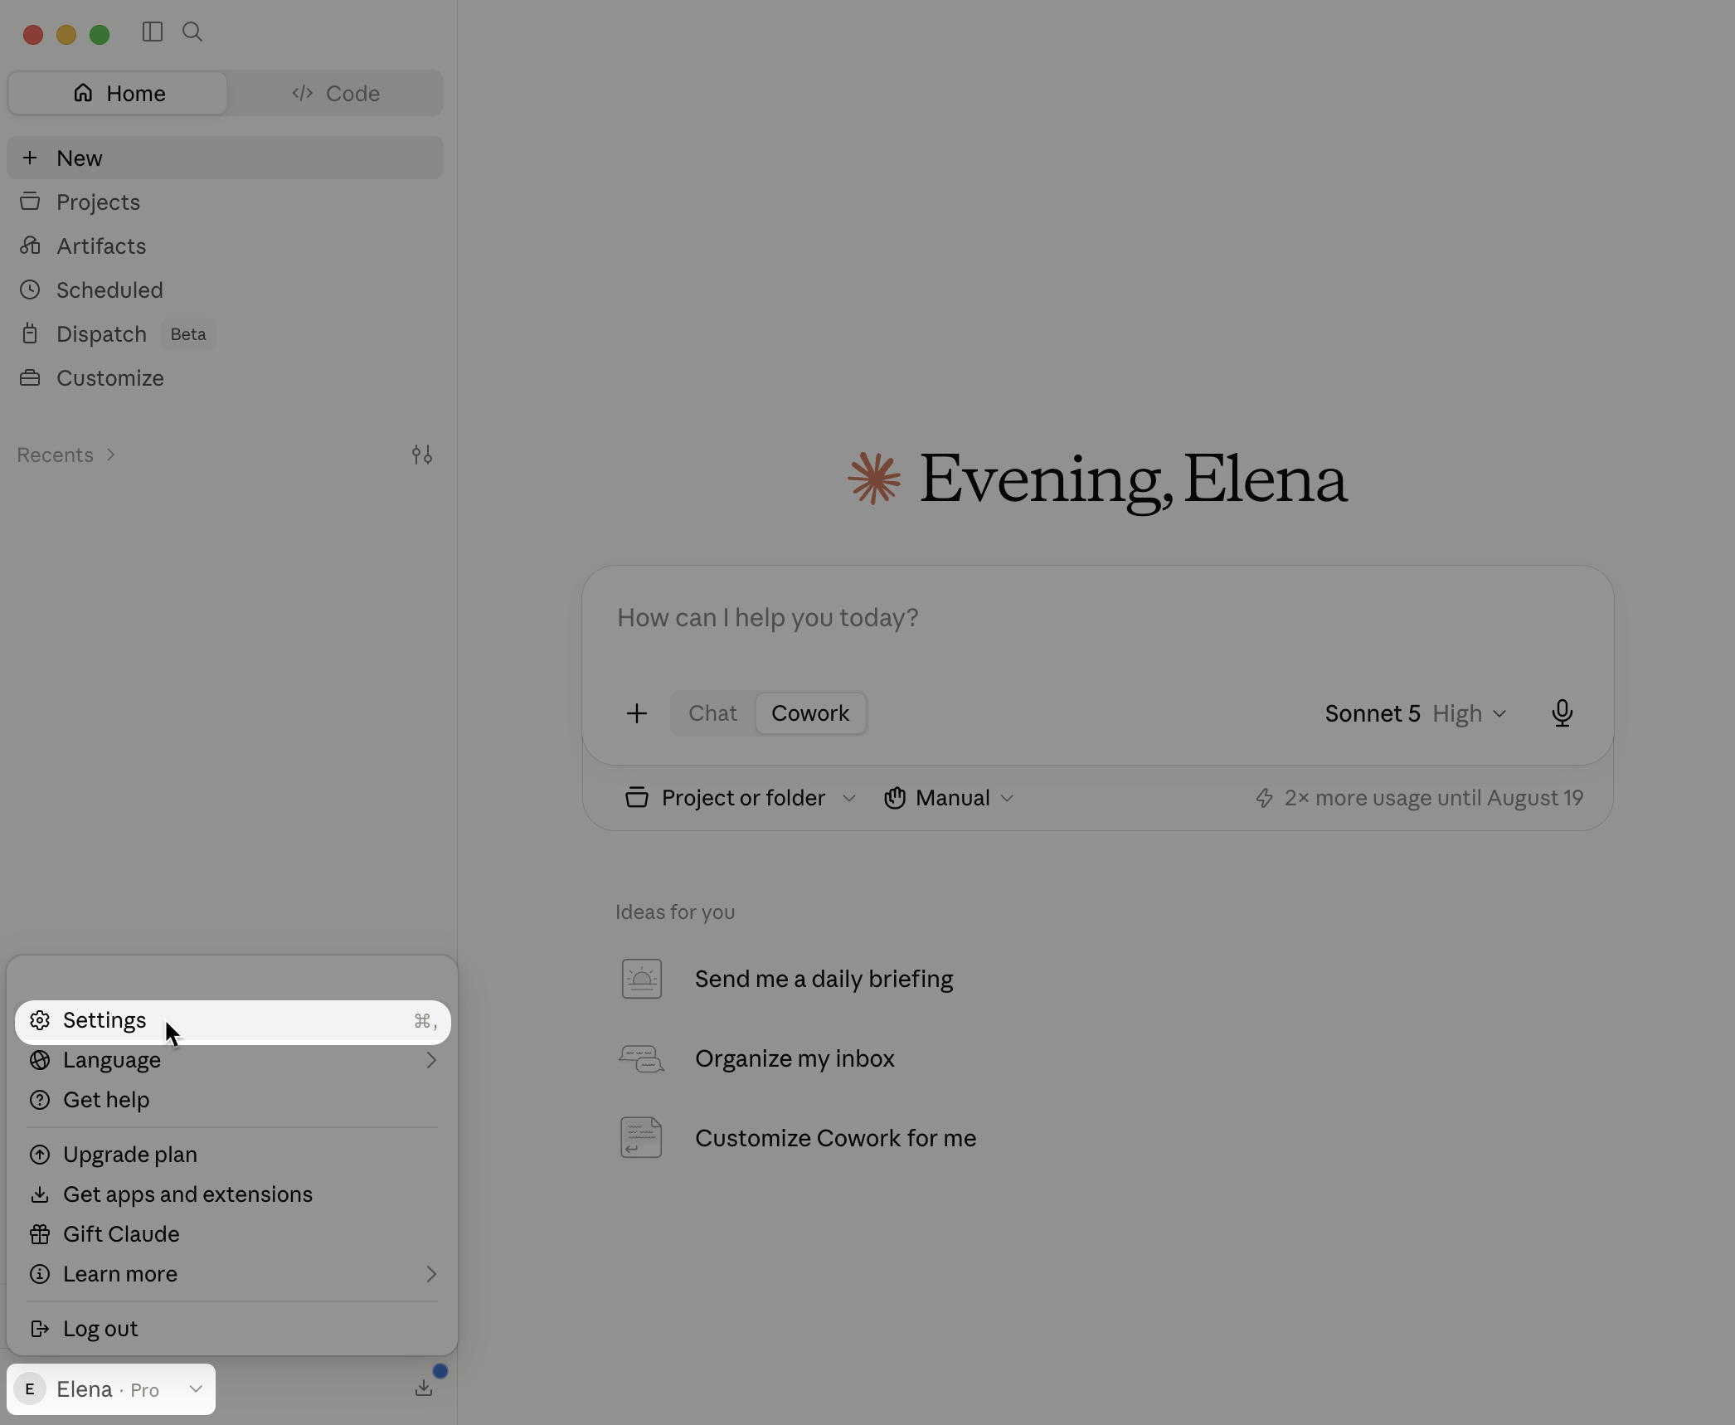Click the Language submenu chevron
The image size is (1735, 1425).
(x=431, y=1060)
